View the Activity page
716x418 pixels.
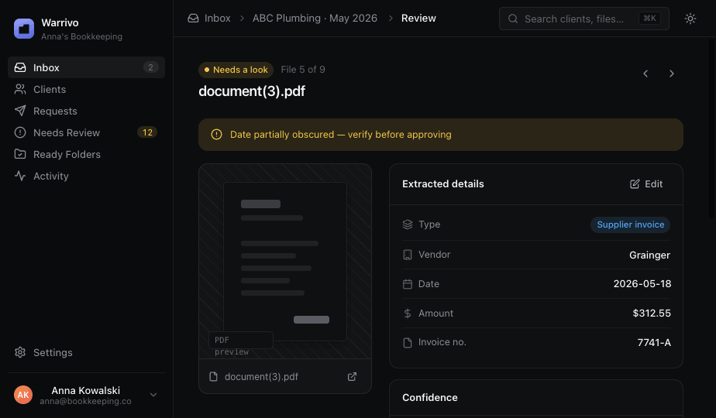(x=86, y=176)
